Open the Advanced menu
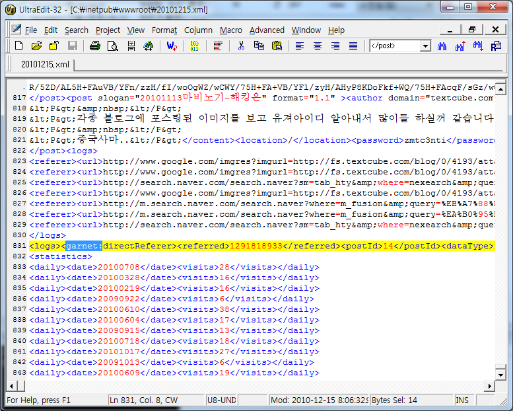The width and height of the screenshot is (513, 411). pyautogui.click(x=267, y=30)
